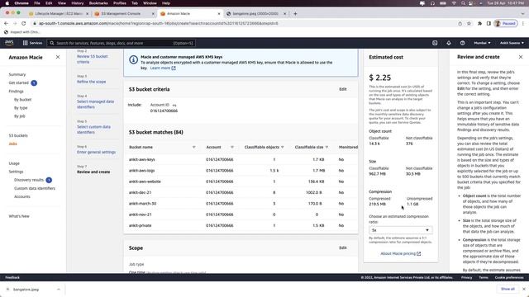Sort by Classifiable size column arrow
The image size is (529, 297).
click(326, 147)
